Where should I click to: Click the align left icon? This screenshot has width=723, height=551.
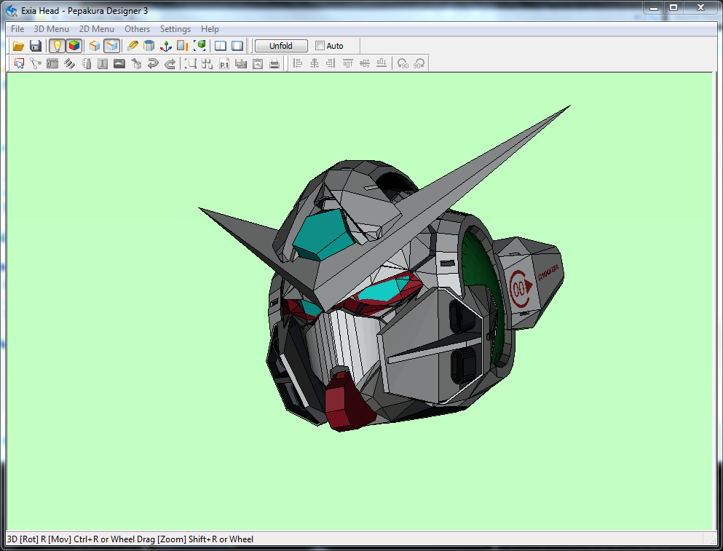coord(298,63)
